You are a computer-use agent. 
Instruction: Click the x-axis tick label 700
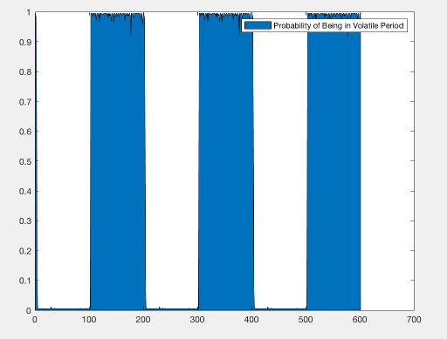pos(414,320)
